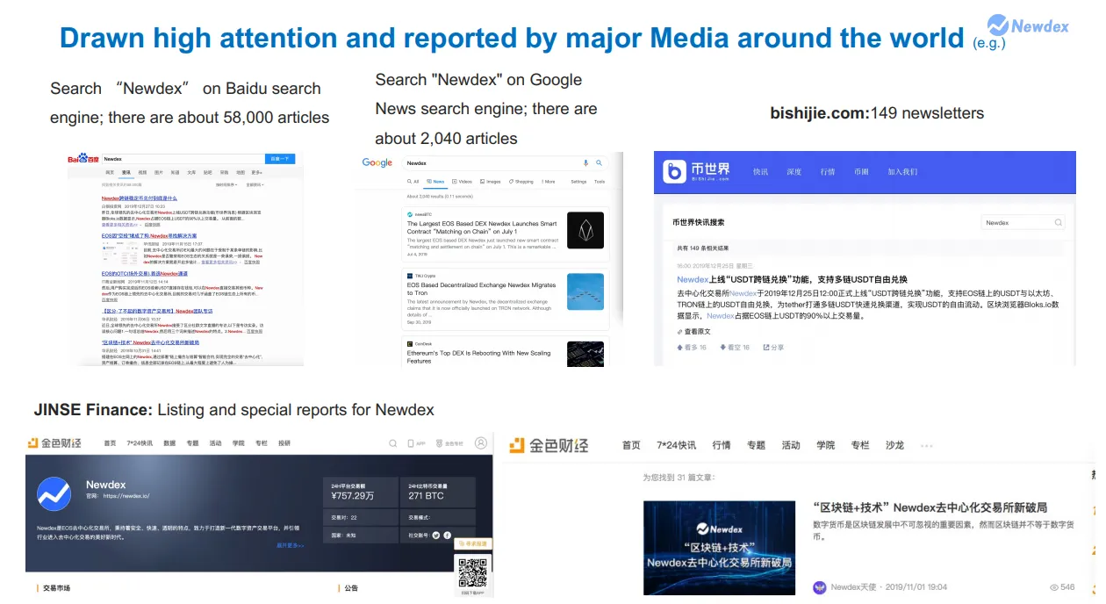
Task: Select the Google News tab
Action: [435, 182]
